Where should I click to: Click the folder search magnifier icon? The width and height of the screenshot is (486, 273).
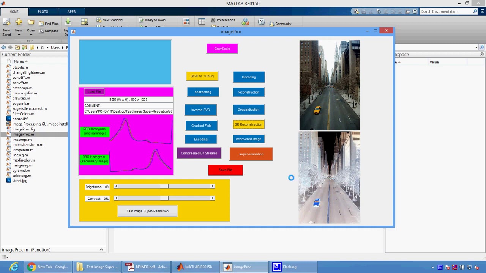tap(482, 47)
